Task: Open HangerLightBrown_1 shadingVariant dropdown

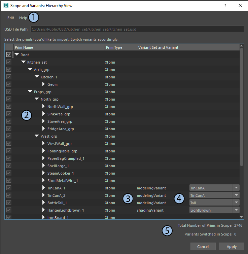Action: 214,210
